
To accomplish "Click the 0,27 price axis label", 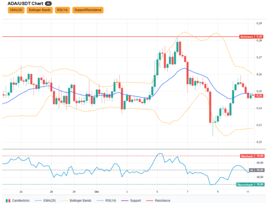I will (259, 57).
